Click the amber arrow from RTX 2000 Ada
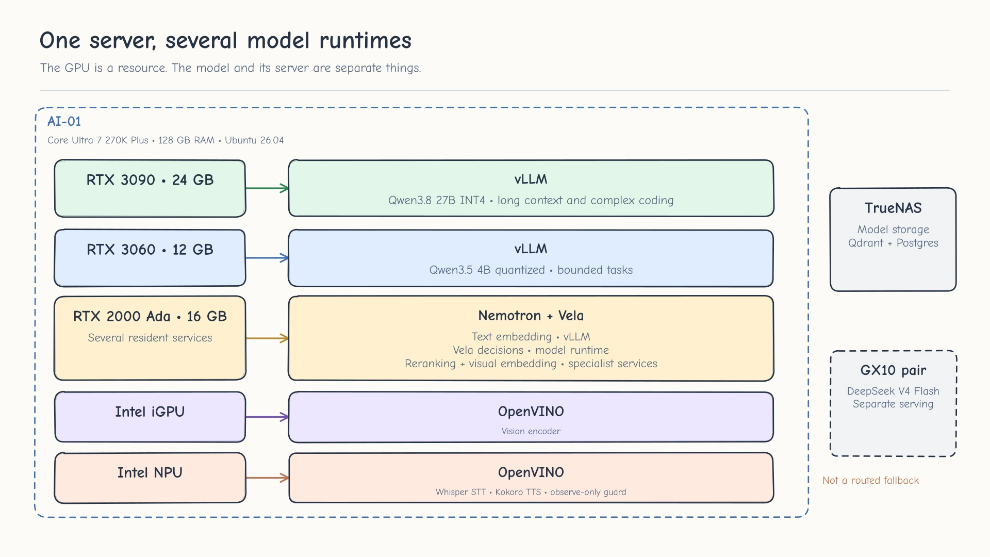990x557 pixels. 267,338
